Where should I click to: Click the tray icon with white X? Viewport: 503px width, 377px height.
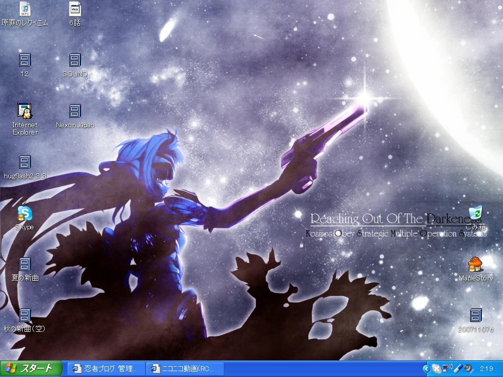click(x=436, y=369)
